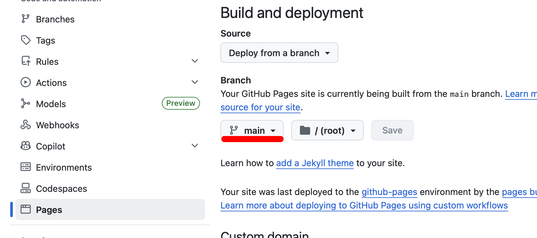Viewport: 537px width, 238px height.
Task: Expand the Actions section chevron
Action: coord(194,82)
